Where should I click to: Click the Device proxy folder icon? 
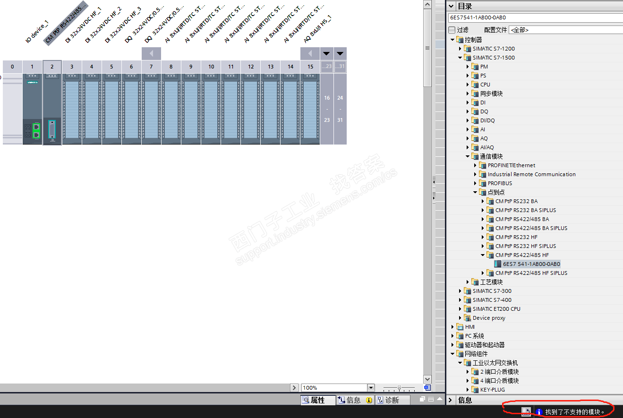tap(468, 318)
